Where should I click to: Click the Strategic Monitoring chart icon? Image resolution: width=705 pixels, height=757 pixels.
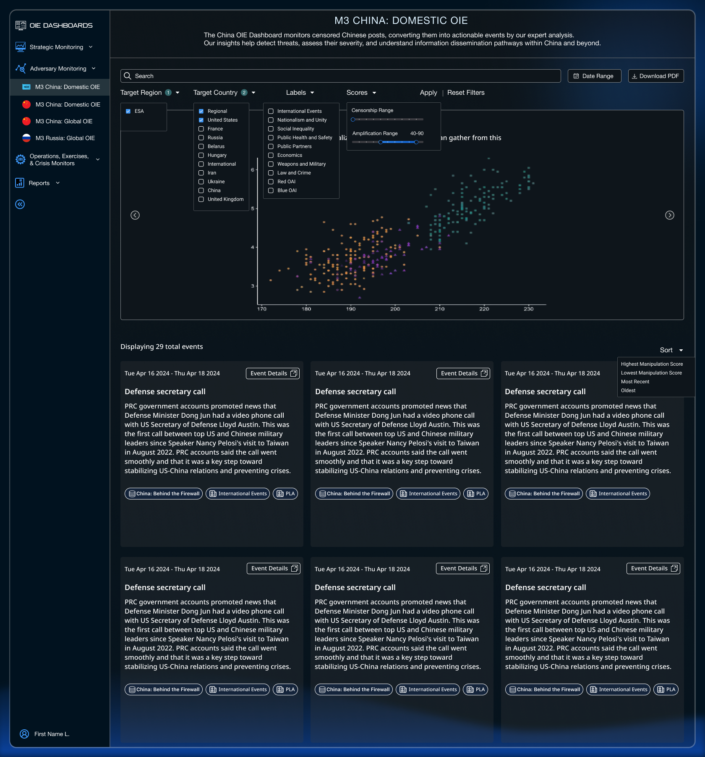coord(20,47)
